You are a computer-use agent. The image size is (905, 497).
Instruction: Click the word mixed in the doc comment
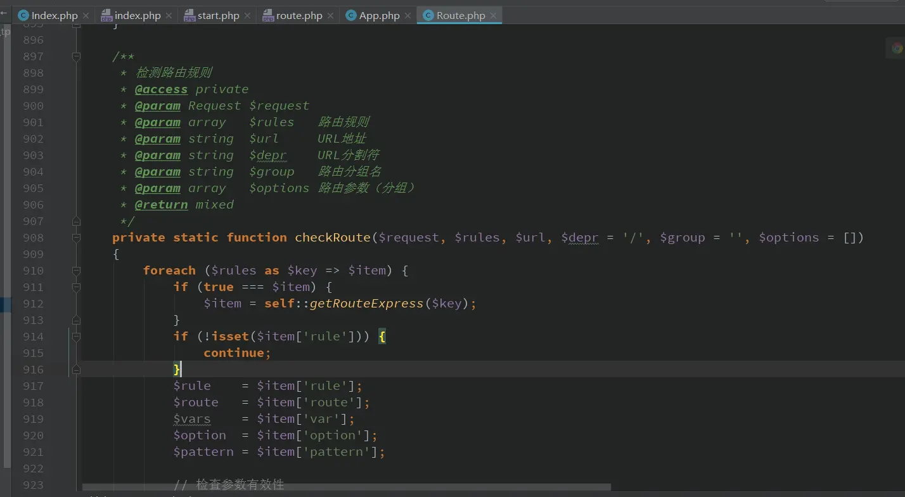tap(215, 205)
